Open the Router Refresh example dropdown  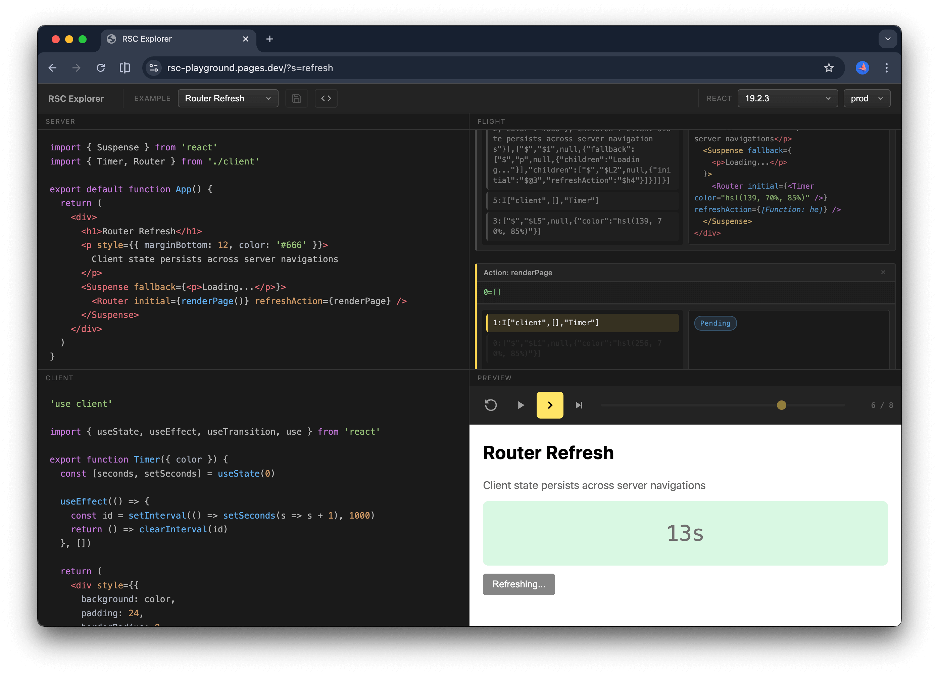click(x=228, y=98)
